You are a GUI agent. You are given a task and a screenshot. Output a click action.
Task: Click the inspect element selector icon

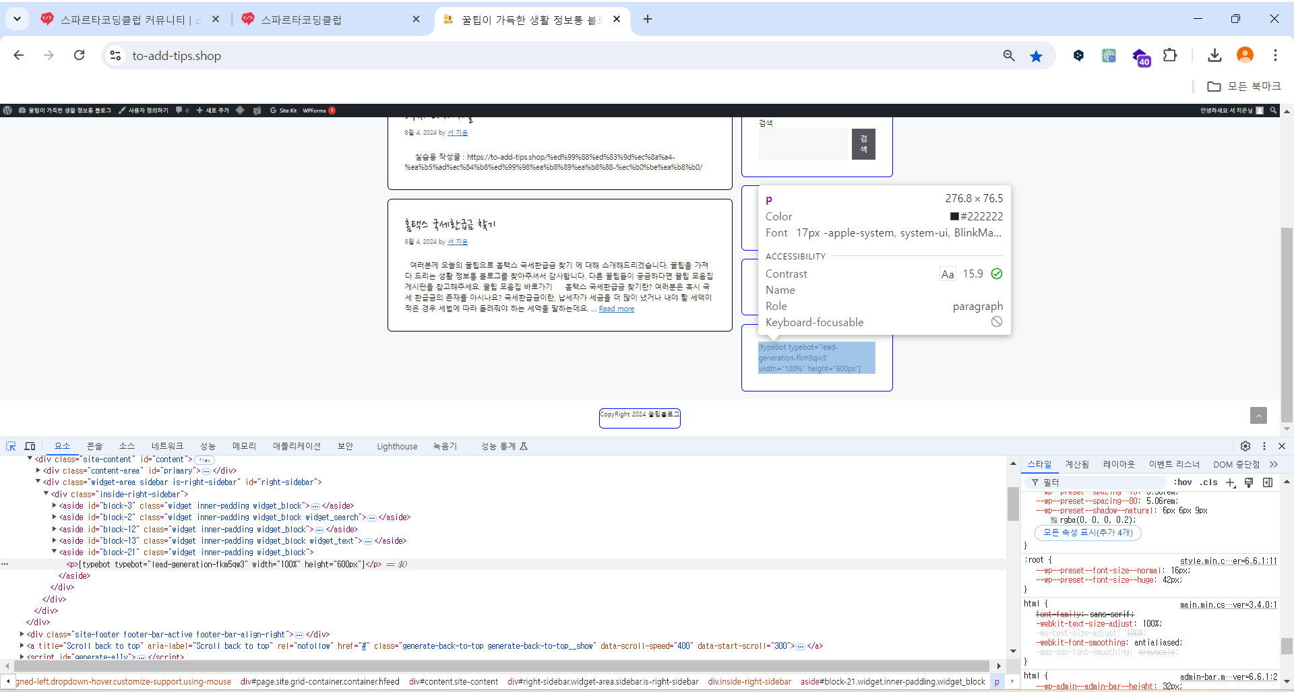tap(11, 446)
